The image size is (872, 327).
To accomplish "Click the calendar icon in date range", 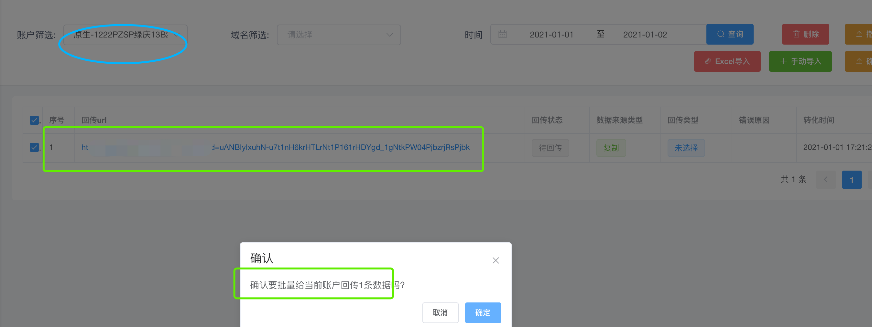I will pos(502,35).
